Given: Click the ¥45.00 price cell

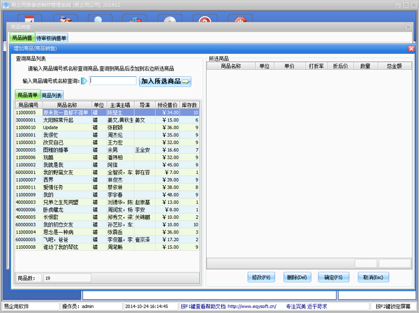Looking at the screenshot, I should tap(168, 165).
